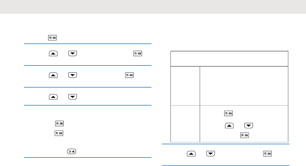Click the last OK icon inside the table
The image size is (306, 166).
click(244, 135)
